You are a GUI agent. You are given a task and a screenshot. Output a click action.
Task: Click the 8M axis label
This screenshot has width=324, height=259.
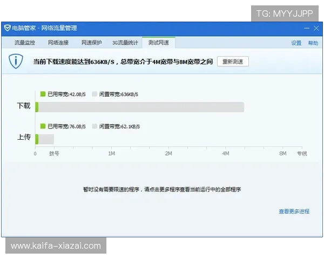pos(283,154)
